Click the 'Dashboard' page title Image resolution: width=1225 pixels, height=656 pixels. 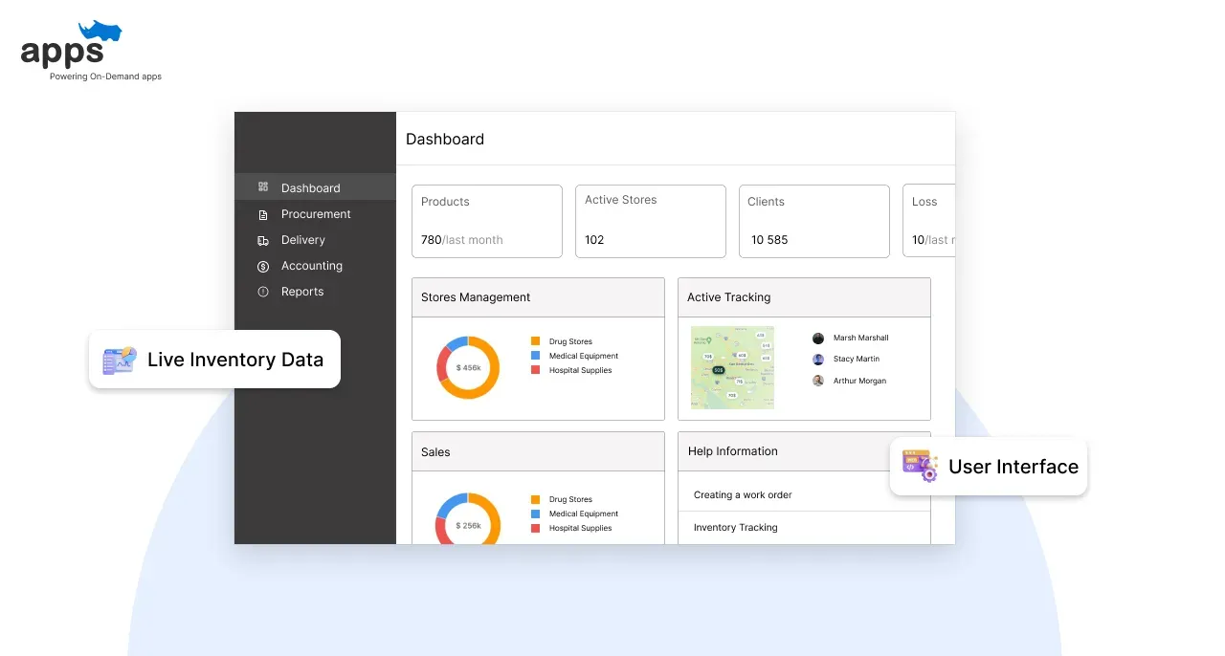point(445,139)
